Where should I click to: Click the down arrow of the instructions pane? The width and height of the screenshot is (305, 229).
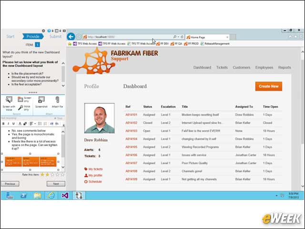coord(63,86)
